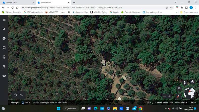
Task: Click the compass to reset north
Action: coord(178,96)
